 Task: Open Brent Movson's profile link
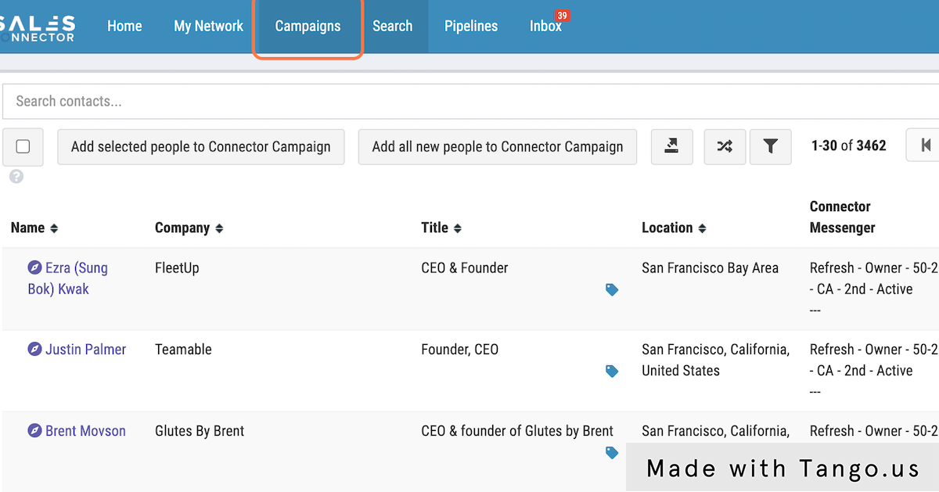85,431
